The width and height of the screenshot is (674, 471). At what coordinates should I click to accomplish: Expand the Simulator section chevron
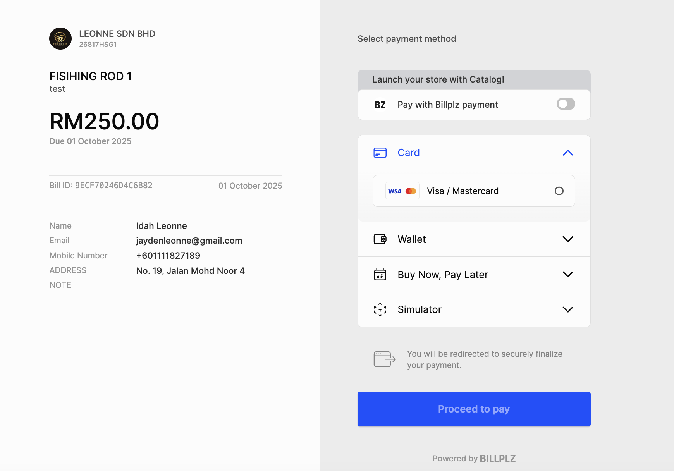point(567,309)
